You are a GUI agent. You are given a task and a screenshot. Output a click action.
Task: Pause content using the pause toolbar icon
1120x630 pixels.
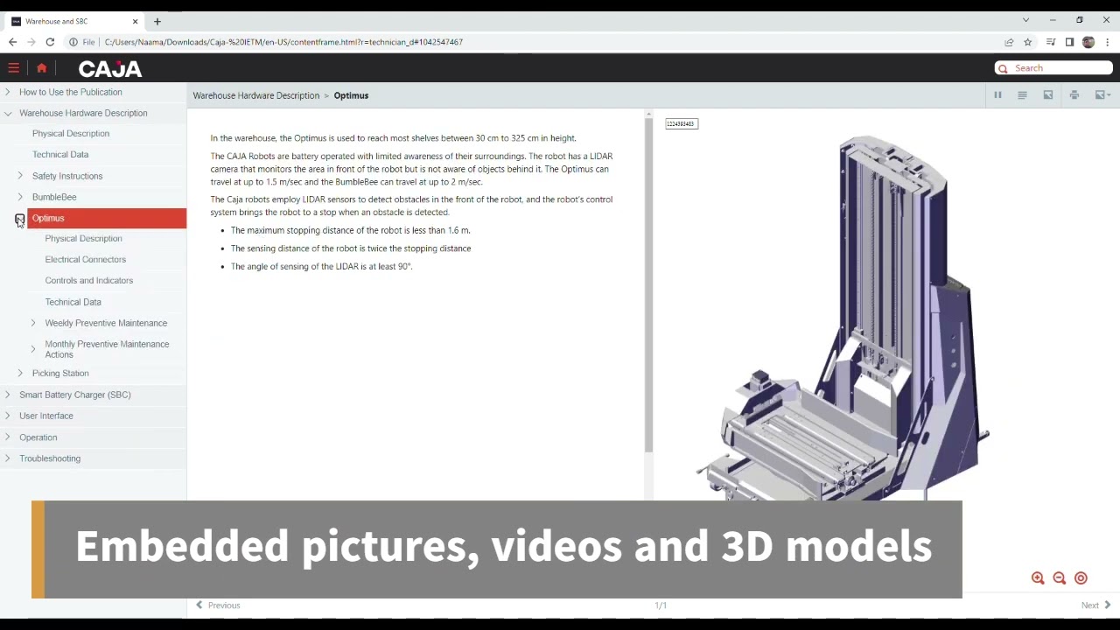pos(997,95)
